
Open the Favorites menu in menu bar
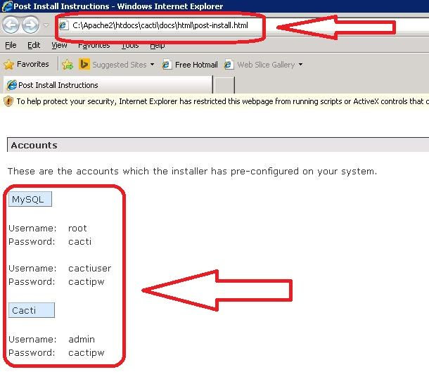coord(94,45)
